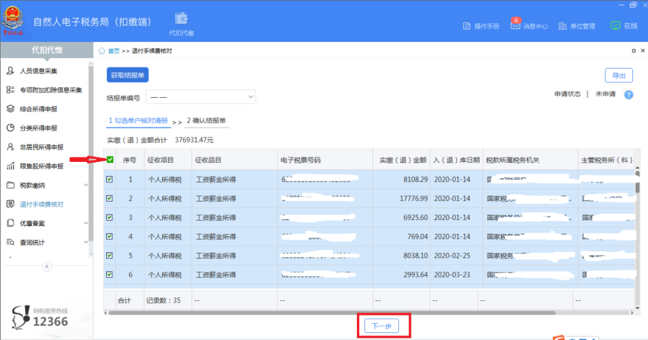Open the 操作手册 manual icon
Viewport: 648px width, 340px height.
click(x=467, y=26)
